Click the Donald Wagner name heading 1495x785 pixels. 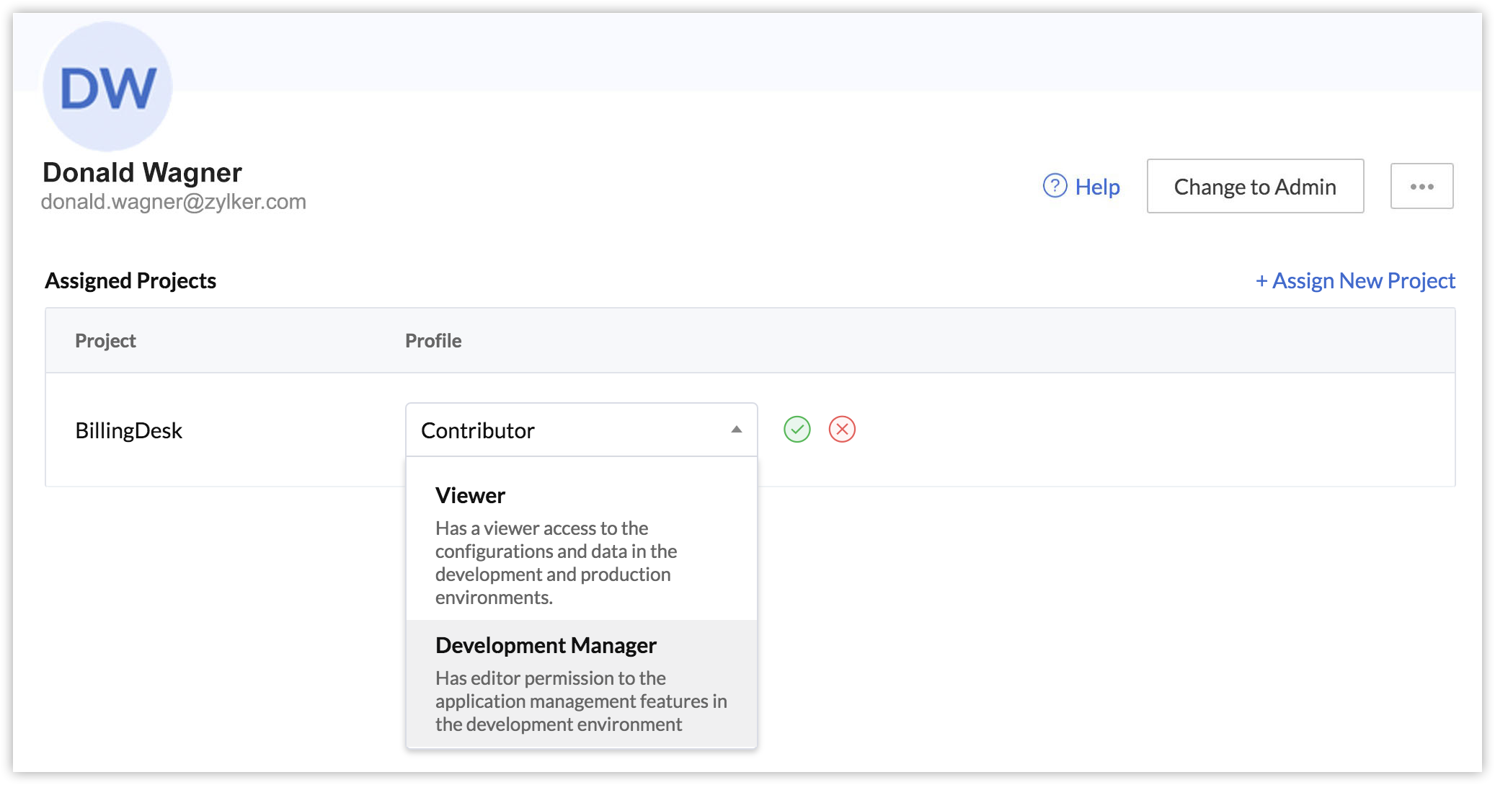[142, 172]
